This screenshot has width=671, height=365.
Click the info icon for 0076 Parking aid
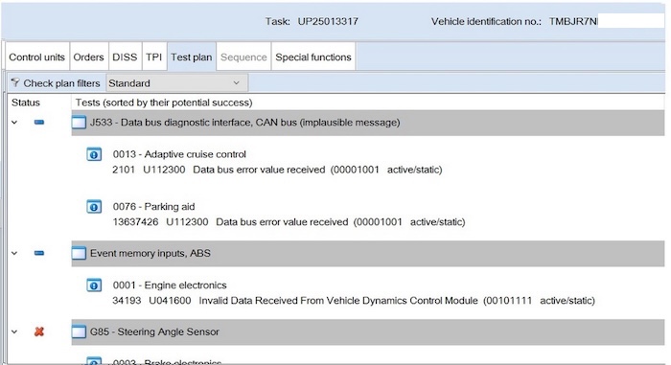coord(94,207)
